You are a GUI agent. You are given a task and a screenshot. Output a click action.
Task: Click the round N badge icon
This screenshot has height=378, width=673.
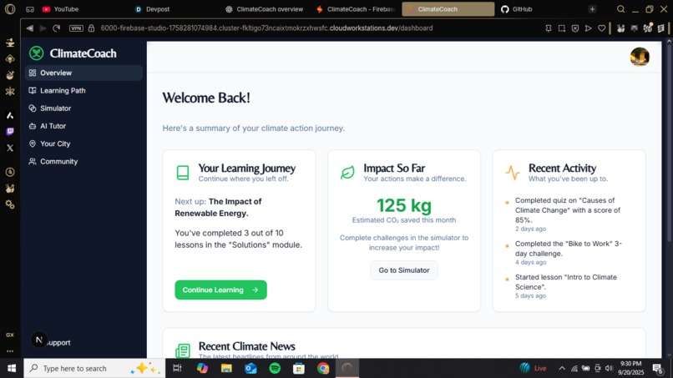pyautogui.click(x=39, y=340)
